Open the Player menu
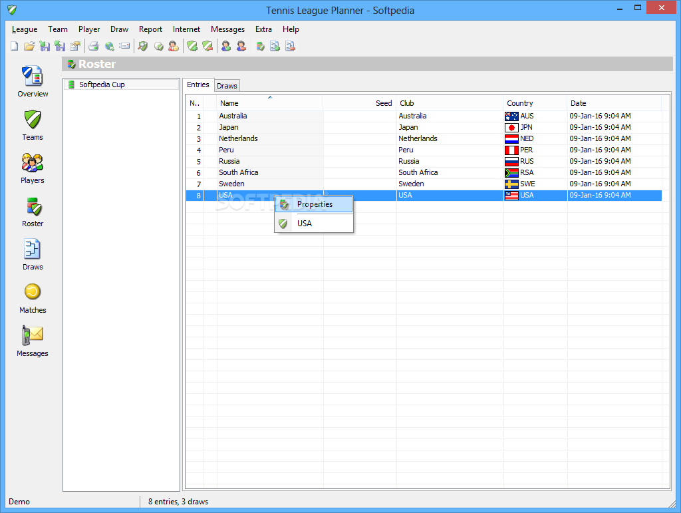The width and height of the screenshot is (681, 513). point(89,29)
